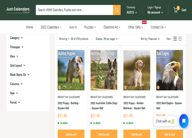192x138 pixels.
Task: Go to Home menu item
Action: click(x=29, y=27)
